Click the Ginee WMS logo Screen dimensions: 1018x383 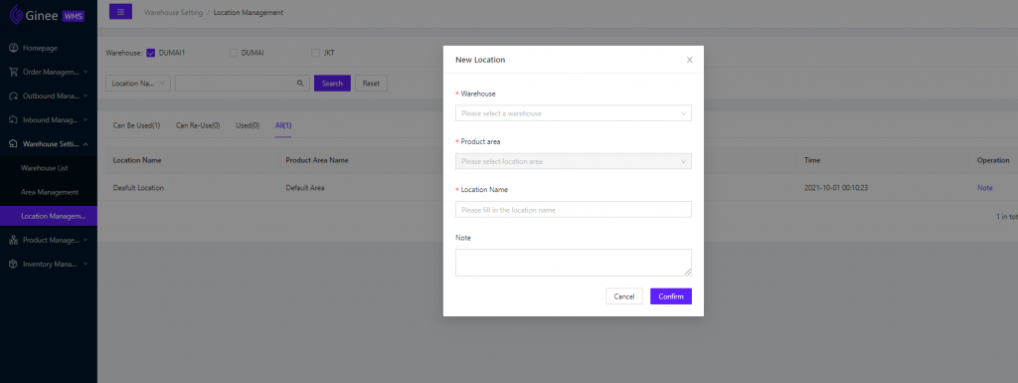click(47, 14)
